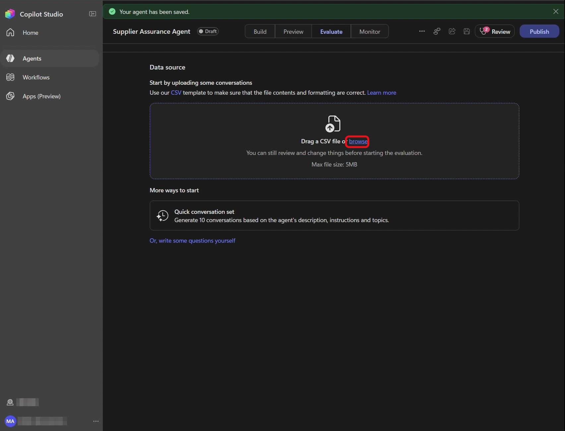Dismiss the agent saved notification
Viewport: 565px width, 431px height.
(x=556, y=12)
